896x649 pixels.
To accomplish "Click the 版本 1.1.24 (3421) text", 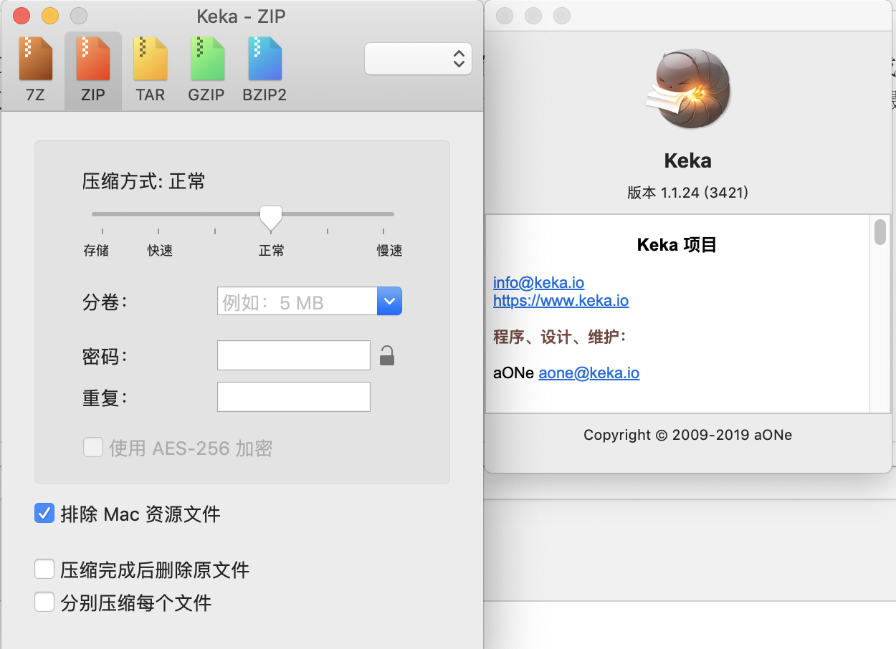I will (688, 193).
